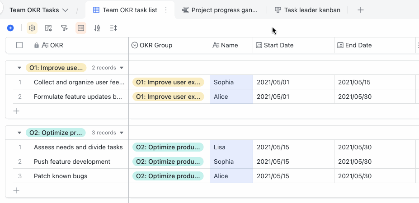The width and height of the screenshot is (419, 203).
Task: Click end date 2021/05/30 in Formulate row
Action: pos(375,97)
